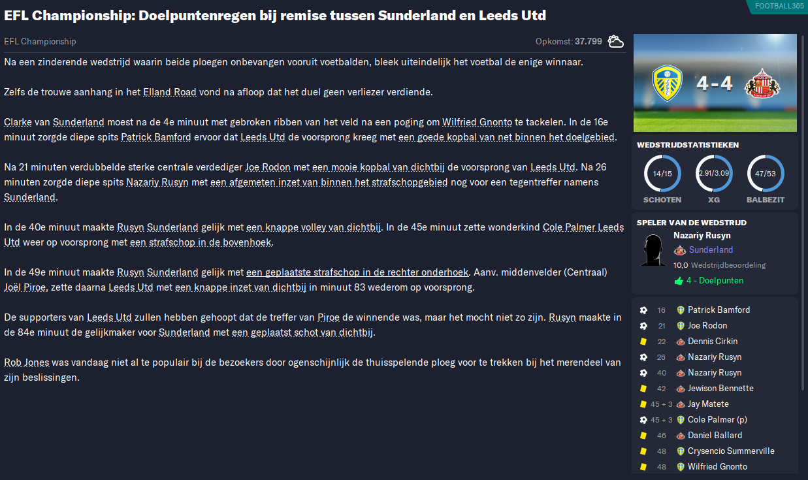Click the Sunderland badge next to Jewison Bennette
The image size is (808, 480).
pos(681,389)
